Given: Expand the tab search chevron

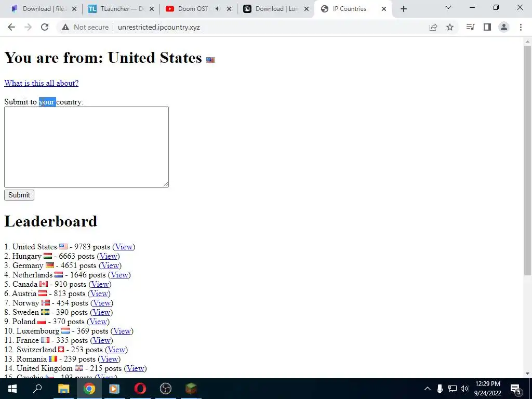Looking at the screenshot, I should coord(448,7).
